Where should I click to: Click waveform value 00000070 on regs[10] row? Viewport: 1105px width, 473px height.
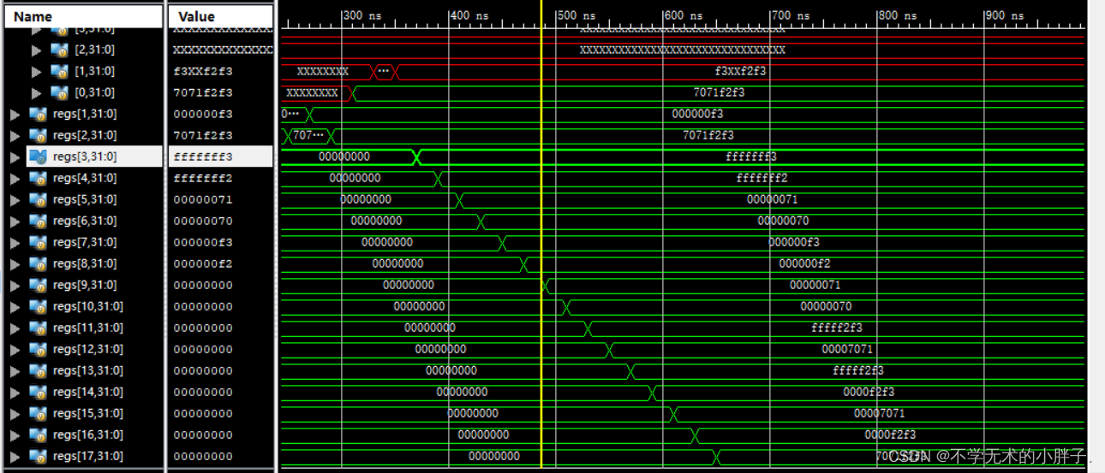826,306
